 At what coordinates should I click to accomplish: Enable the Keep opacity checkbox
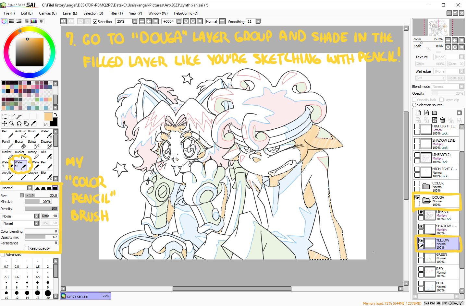pyautogui.click(x=27, y=248)
